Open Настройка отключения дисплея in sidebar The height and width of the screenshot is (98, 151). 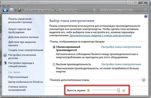(x=22, y=56)
